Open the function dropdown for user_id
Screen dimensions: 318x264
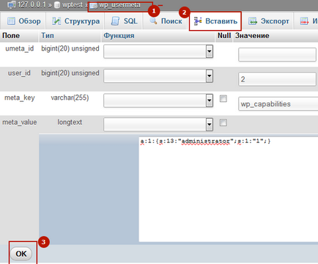click(158, 76)
